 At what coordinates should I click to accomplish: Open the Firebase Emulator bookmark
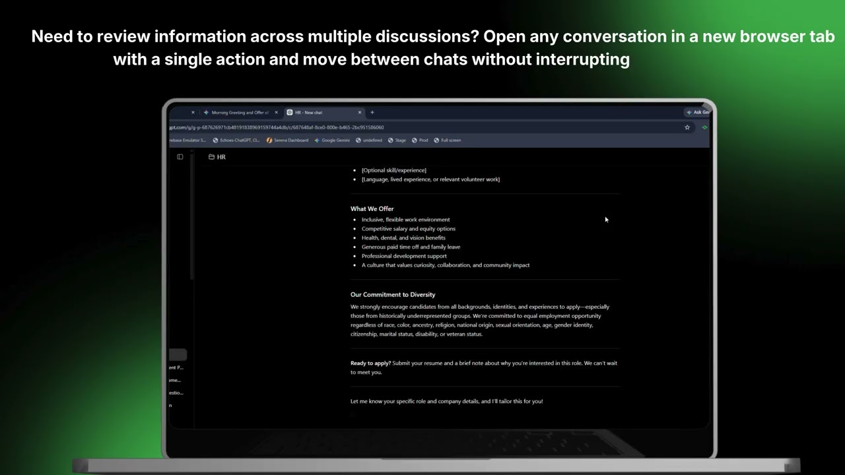pos(188,141)
